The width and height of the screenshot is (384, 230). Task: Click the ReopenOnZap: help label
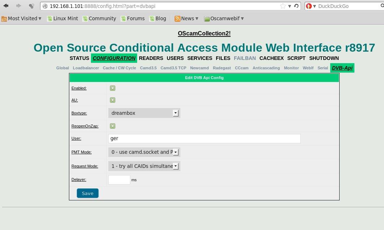(85, 126)
